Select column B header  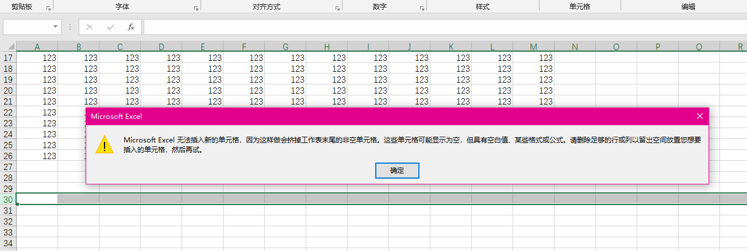click(x=78, y=47)
